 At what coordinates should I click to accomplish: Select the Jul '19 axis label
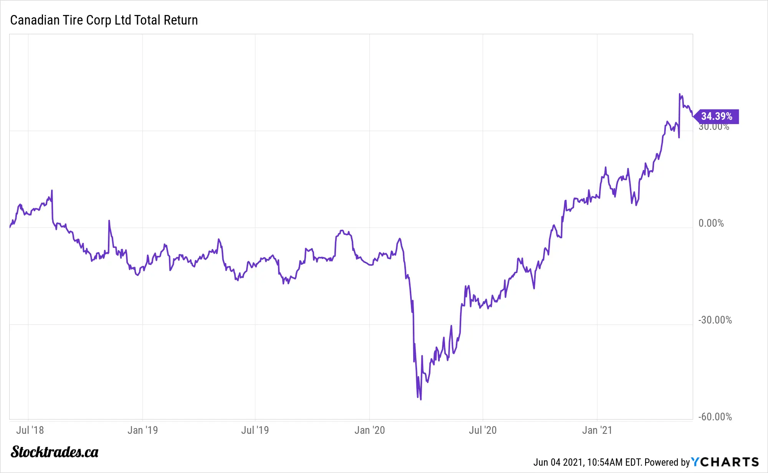[x=255, y=430]
